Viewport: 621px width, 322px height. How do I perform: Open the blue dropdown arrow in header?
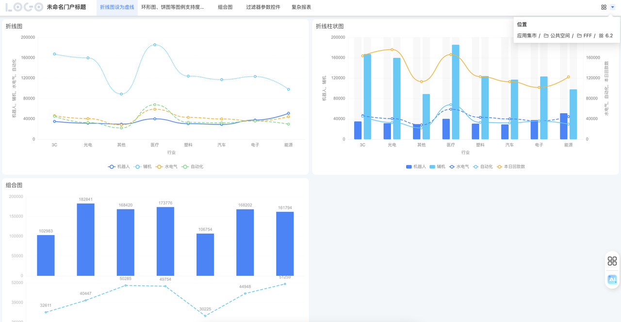[x=613, y=7]
